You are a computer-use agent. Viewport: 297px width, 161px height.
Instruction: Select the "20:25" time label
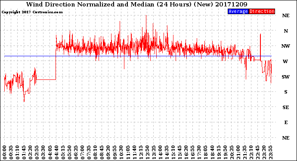(232, 152)
